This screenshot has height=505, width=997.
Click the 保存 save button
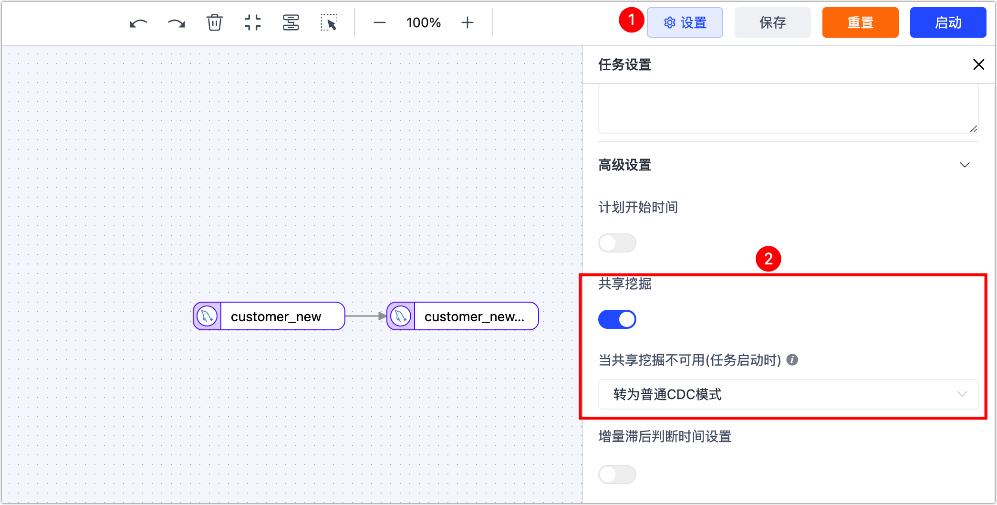point(772,22)
